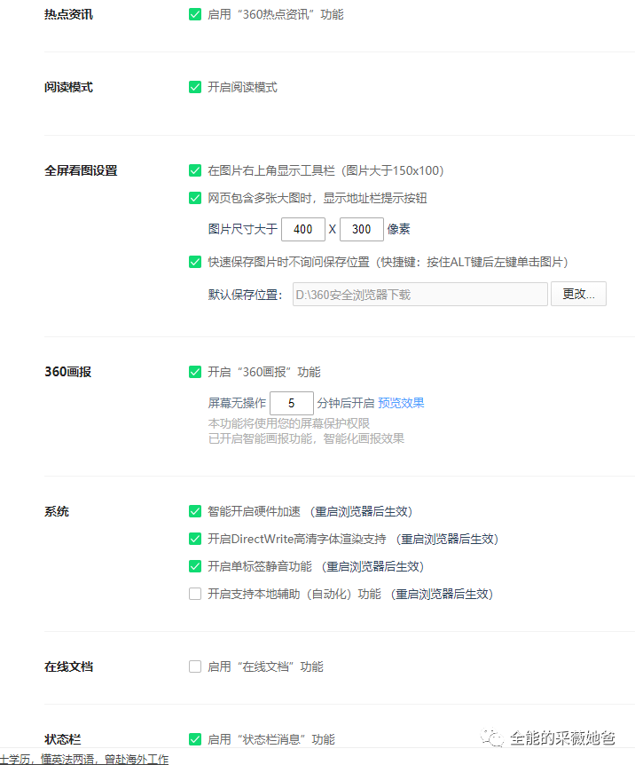
Task: Disable the 360热点资讯 feature checkbox
Action: pyautogui.click(x=195, y=14)
